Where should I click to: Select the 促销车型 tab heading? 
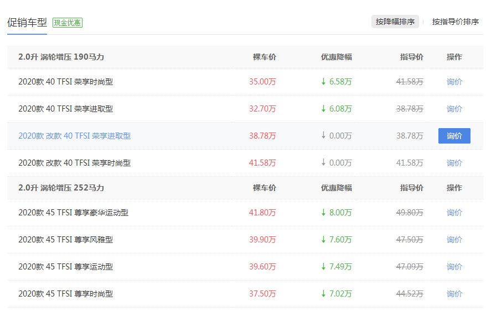pyautogui.click(x=27, y=23)
